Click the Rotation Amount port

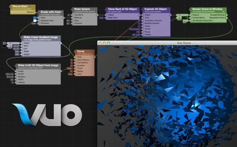[142, 23]
